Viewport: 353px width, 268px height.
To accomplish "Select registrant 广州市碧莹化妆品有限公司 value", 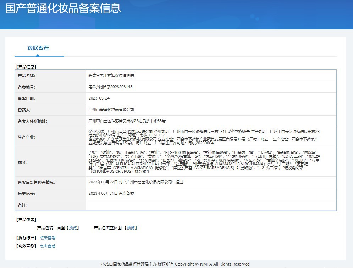I will [x=111, y=109].
